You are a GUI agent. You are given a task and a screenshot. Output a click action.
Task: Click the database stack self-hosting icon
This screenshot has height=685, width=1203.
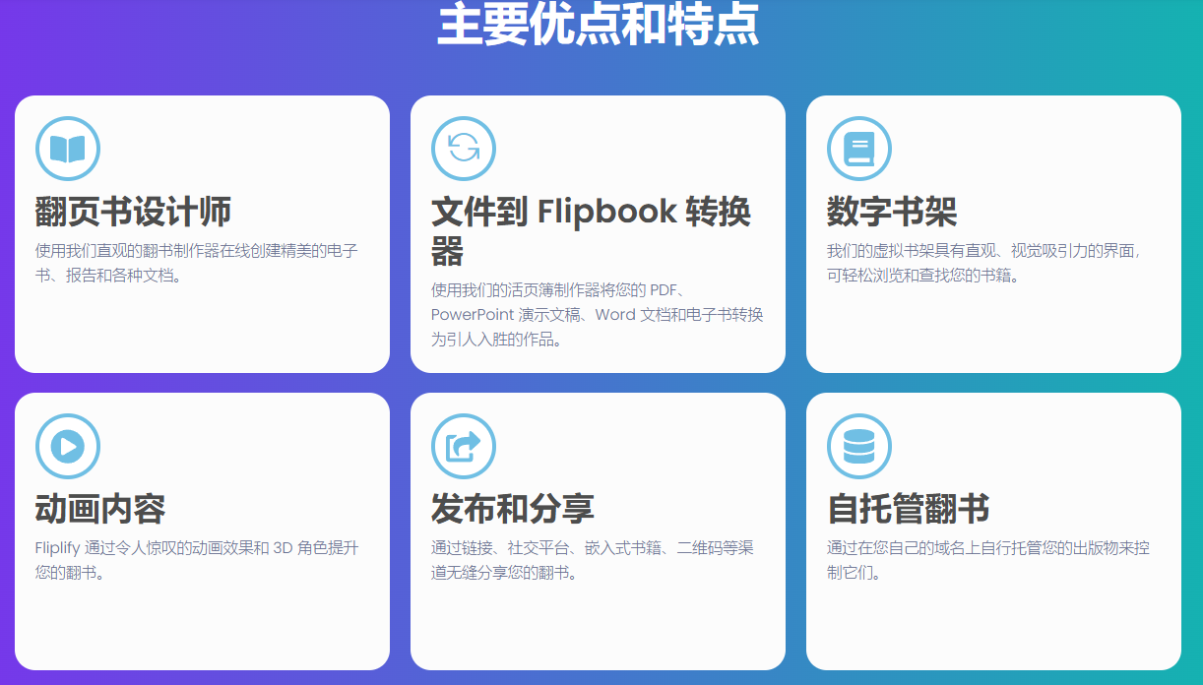point(858,446)
